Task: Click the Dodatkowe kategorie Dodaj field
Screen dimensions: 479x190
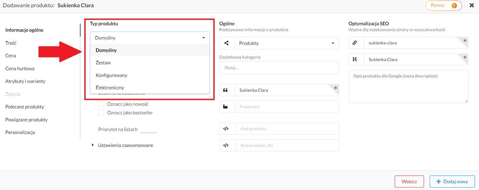Action: [279, 67]
